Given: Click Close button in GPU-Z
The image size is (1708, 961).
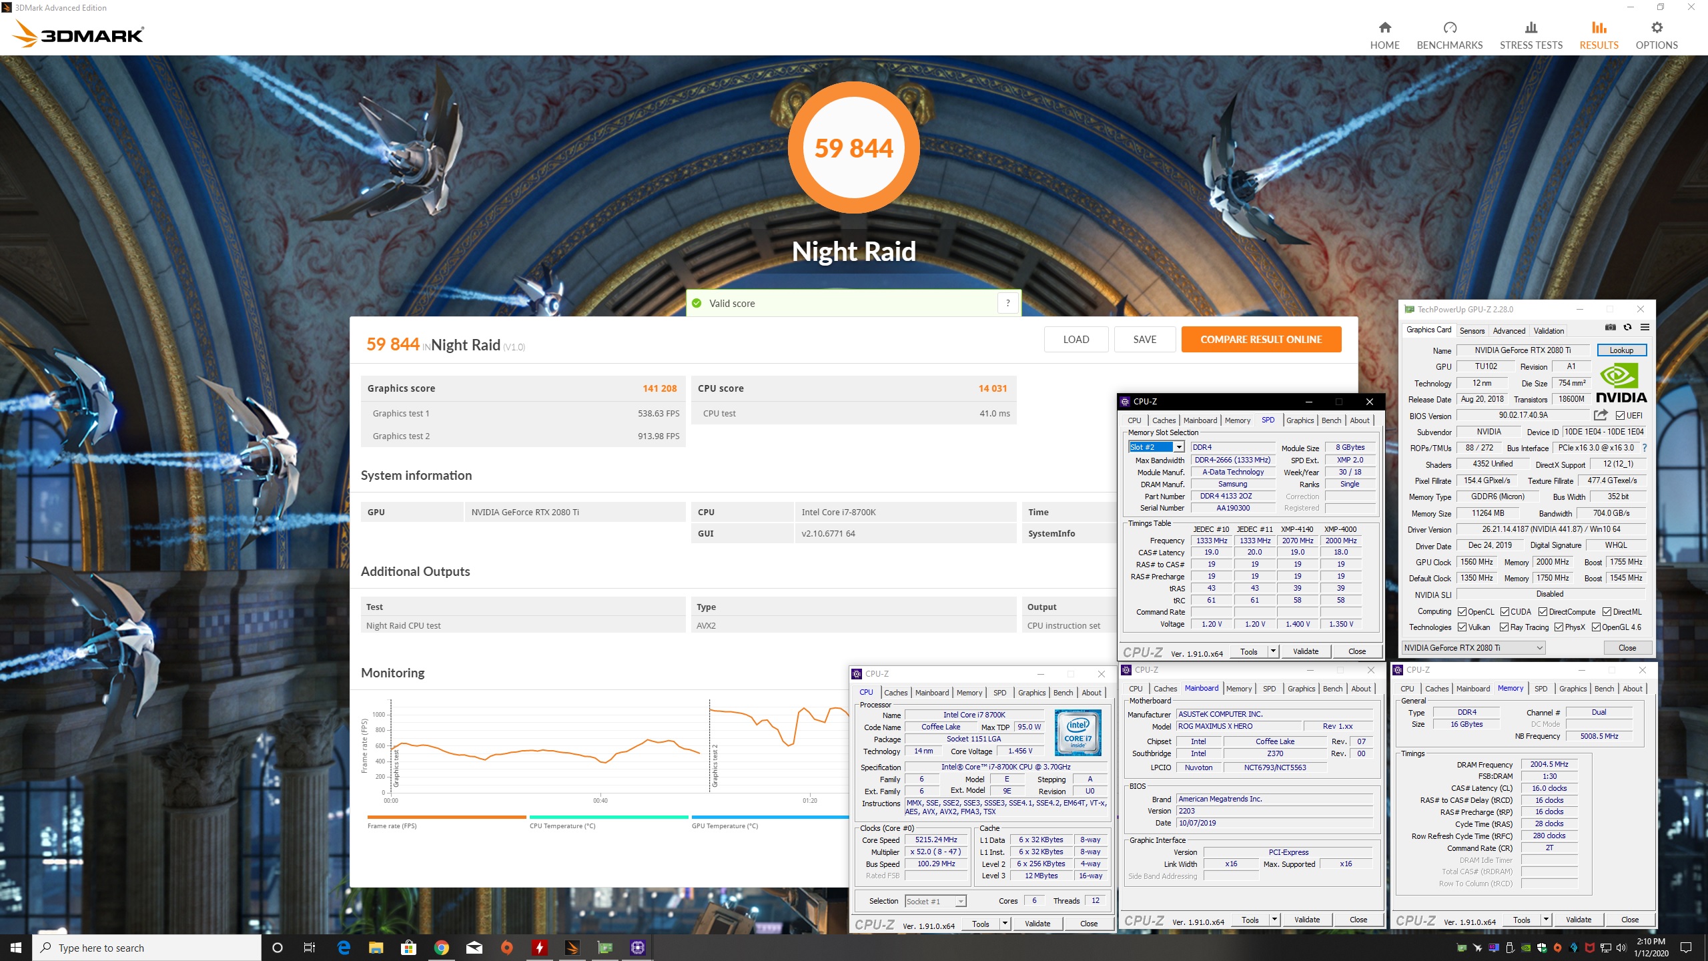Looking at the screenshot, I should (1627, 647).
